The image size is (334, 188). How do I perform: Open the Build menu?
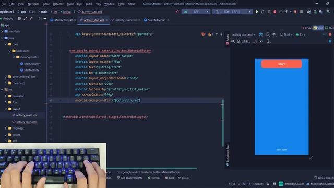click(70, 4)
